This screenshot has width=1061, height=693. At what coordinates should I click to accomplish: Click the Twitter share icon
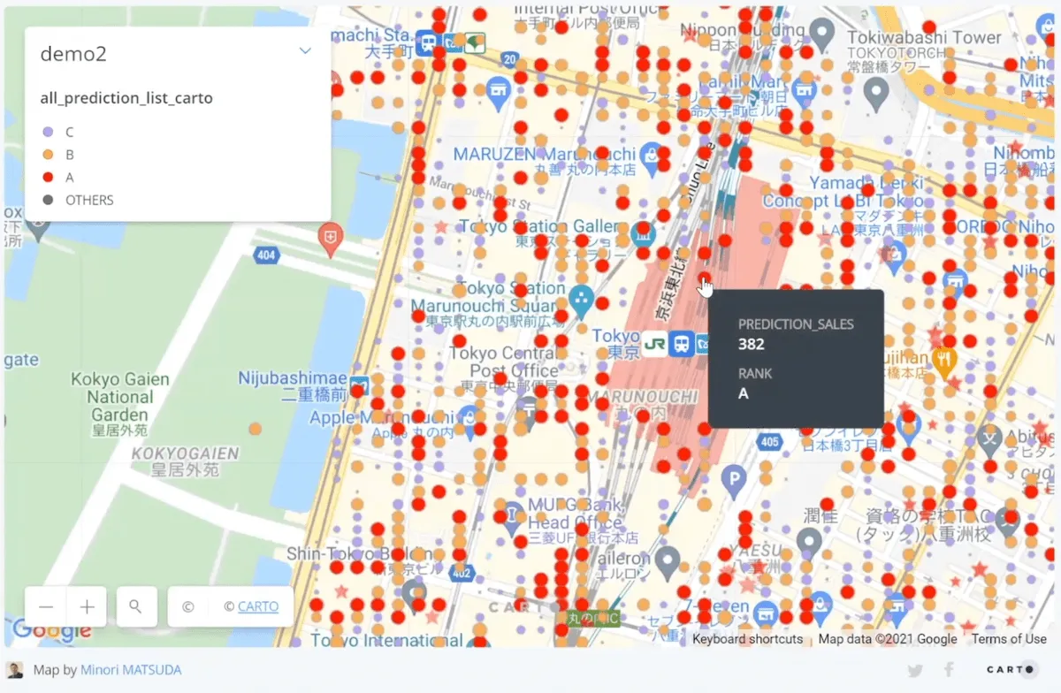point(915,670)
